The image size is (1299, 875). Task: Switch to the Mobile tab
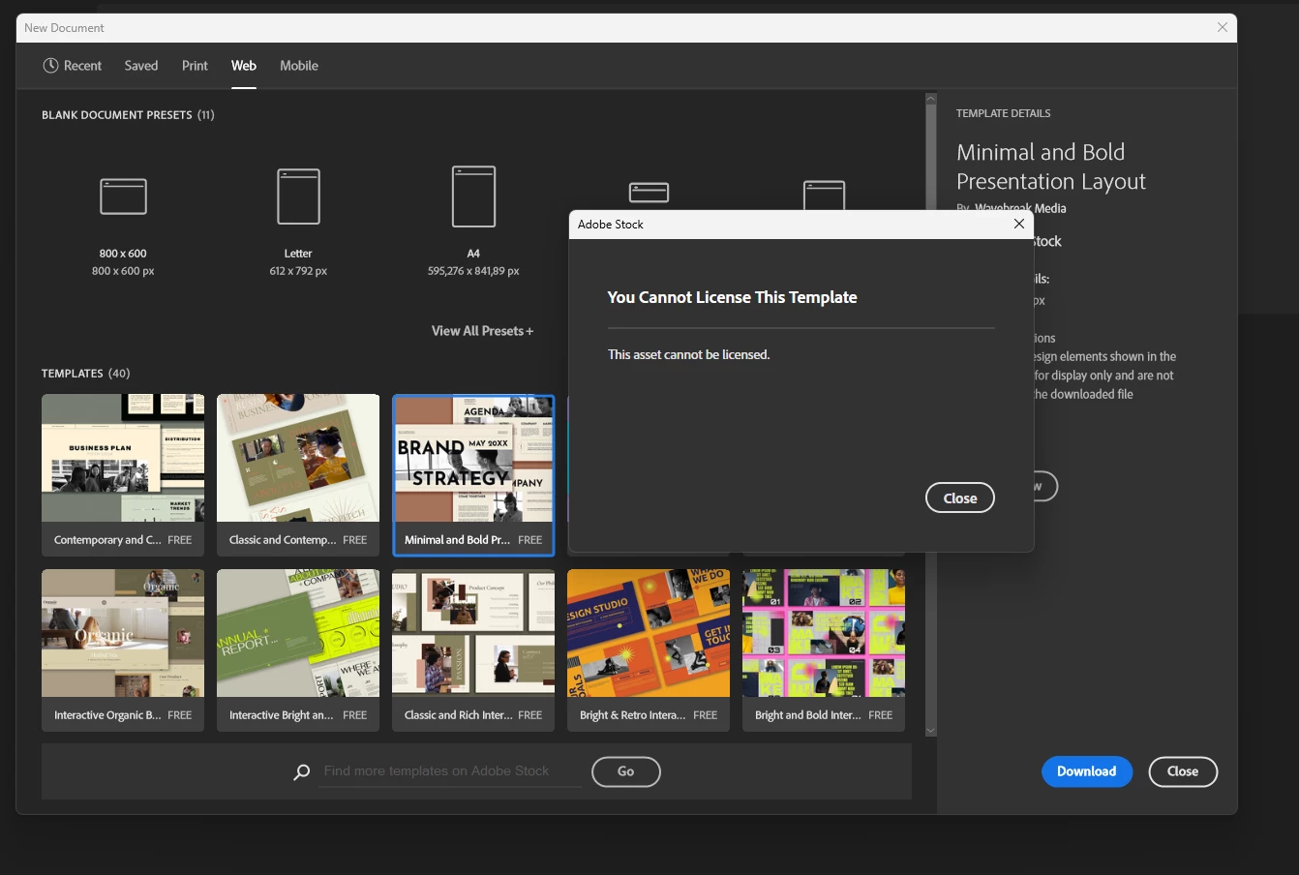[x=299, y=66]
